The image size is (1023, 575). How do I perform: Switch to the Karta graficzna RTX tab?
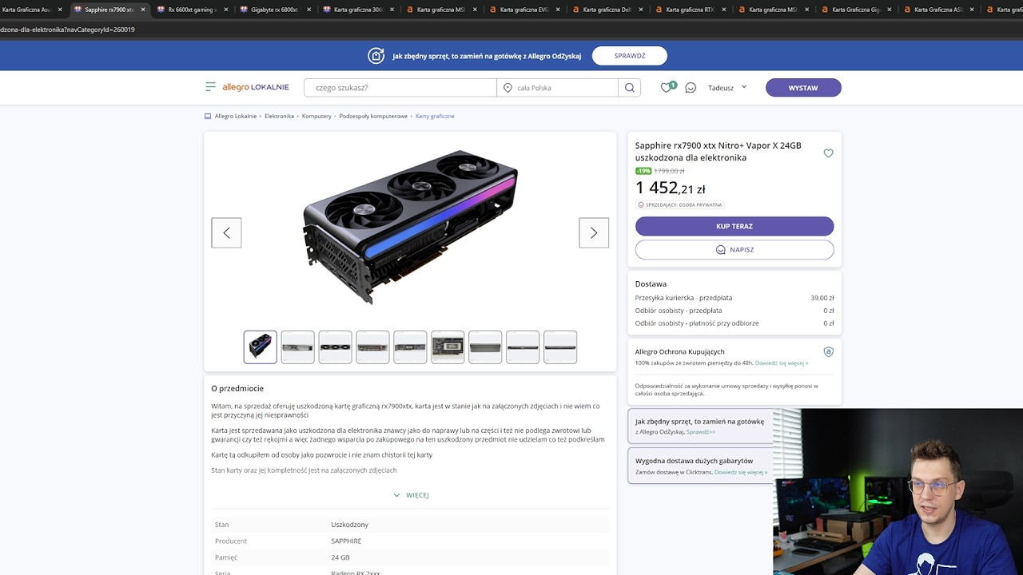pyautogui.click(x=691, y=10)
